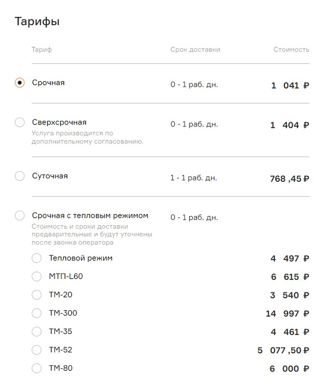The width and height of the screenshot is (324, 392).
Task: Click the Срок доставки column header
Action: pos(195,50)
